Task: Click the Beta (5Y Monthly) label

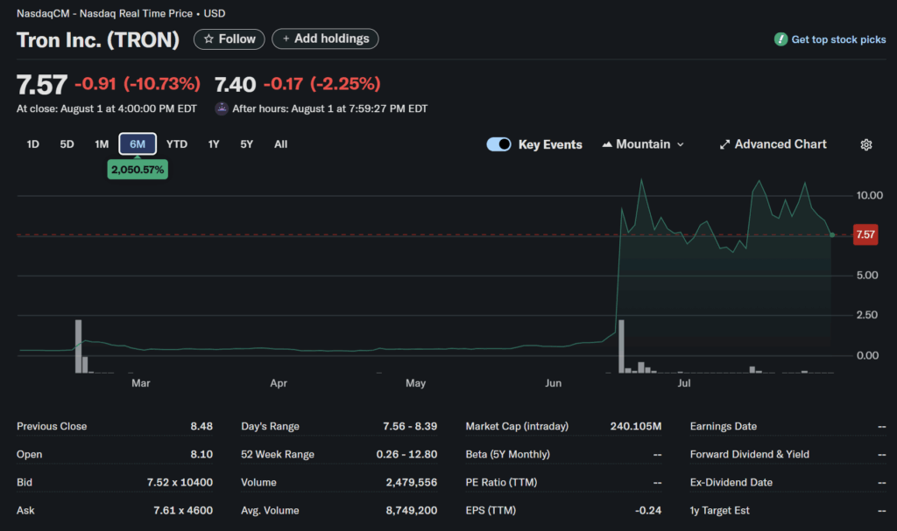Action: (507, 454)
